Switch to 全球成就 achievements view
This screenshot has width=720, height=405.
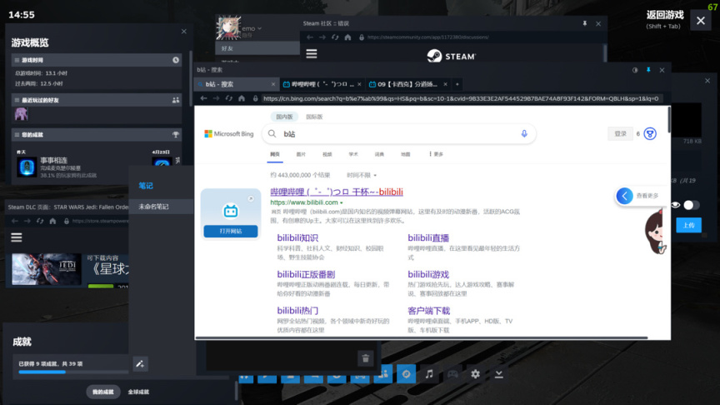(138, 392)
